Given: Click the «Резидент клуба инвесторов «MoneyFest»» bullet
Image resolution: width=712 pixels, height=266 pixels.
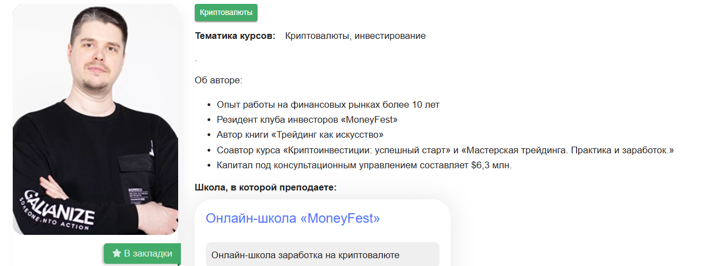Looking at the screenshot, I should [x=307, y=120].
